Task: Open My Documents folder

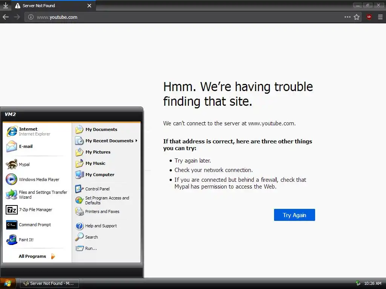Action: [106, 129]
